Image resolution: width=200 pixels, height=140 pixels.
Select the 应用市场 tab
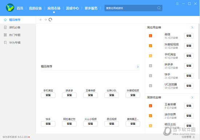pos(54,8)
